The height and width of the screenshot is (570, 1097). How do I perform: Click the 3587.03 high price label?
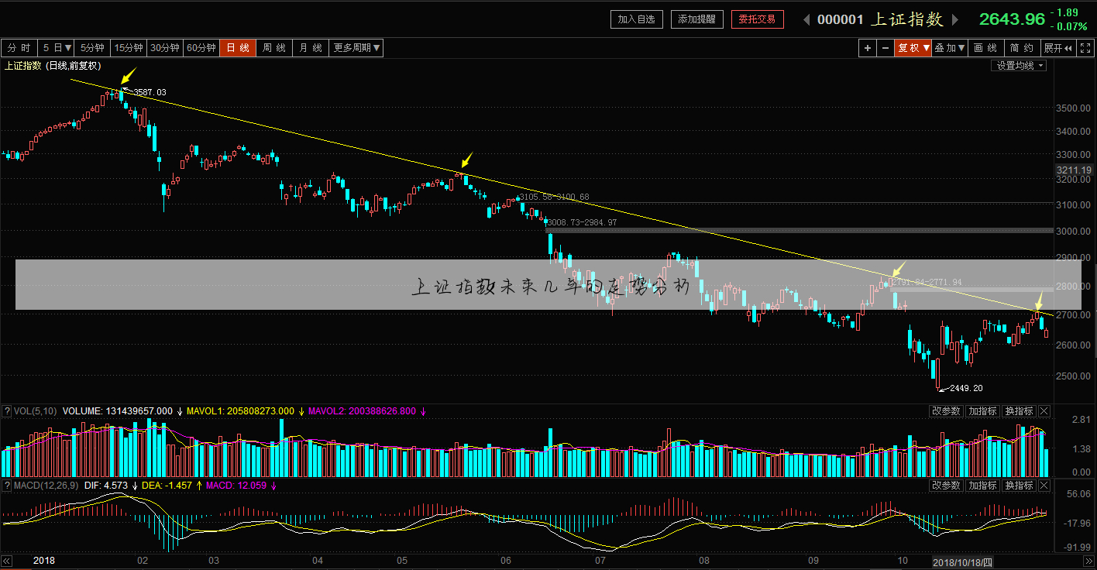pos(150,92)
